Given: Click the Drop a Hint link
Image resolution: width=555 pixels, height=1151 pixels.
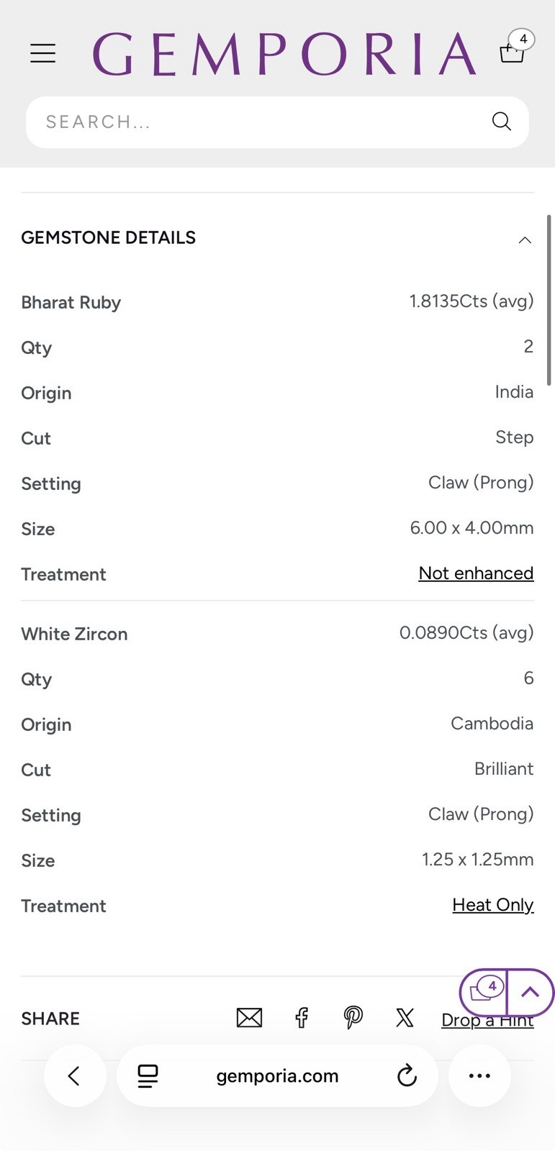Looking at the screenshot, I should 487,1019.
